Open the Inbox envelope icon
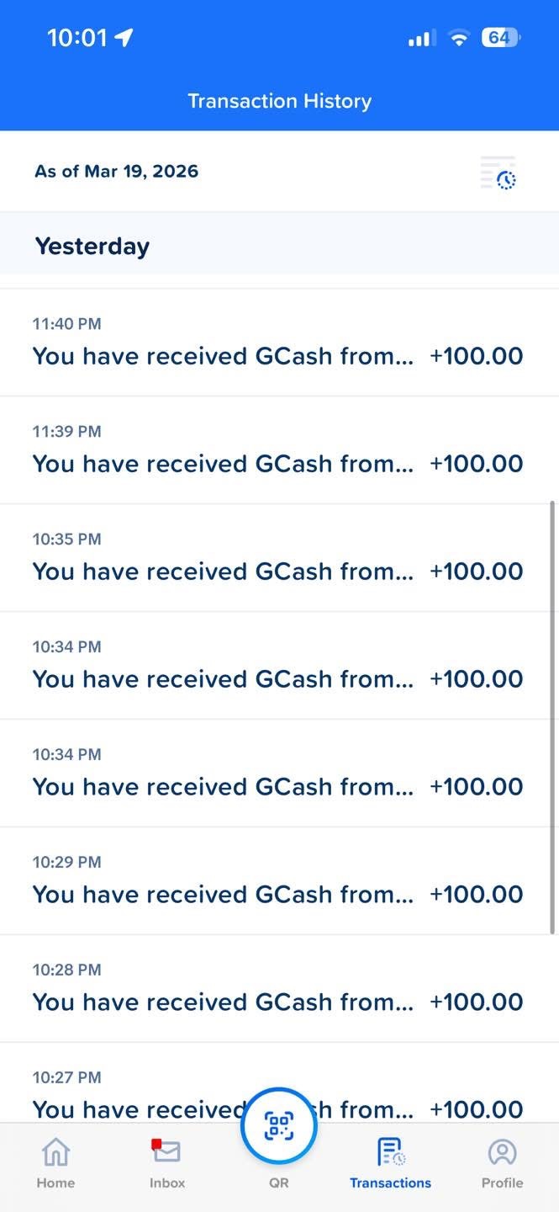 pyautogui.click(x=166, y=1151)
